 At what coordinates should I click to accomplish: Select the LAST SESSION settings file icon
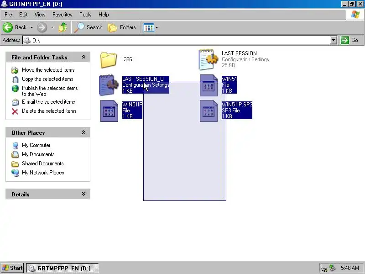coord(208,59)
